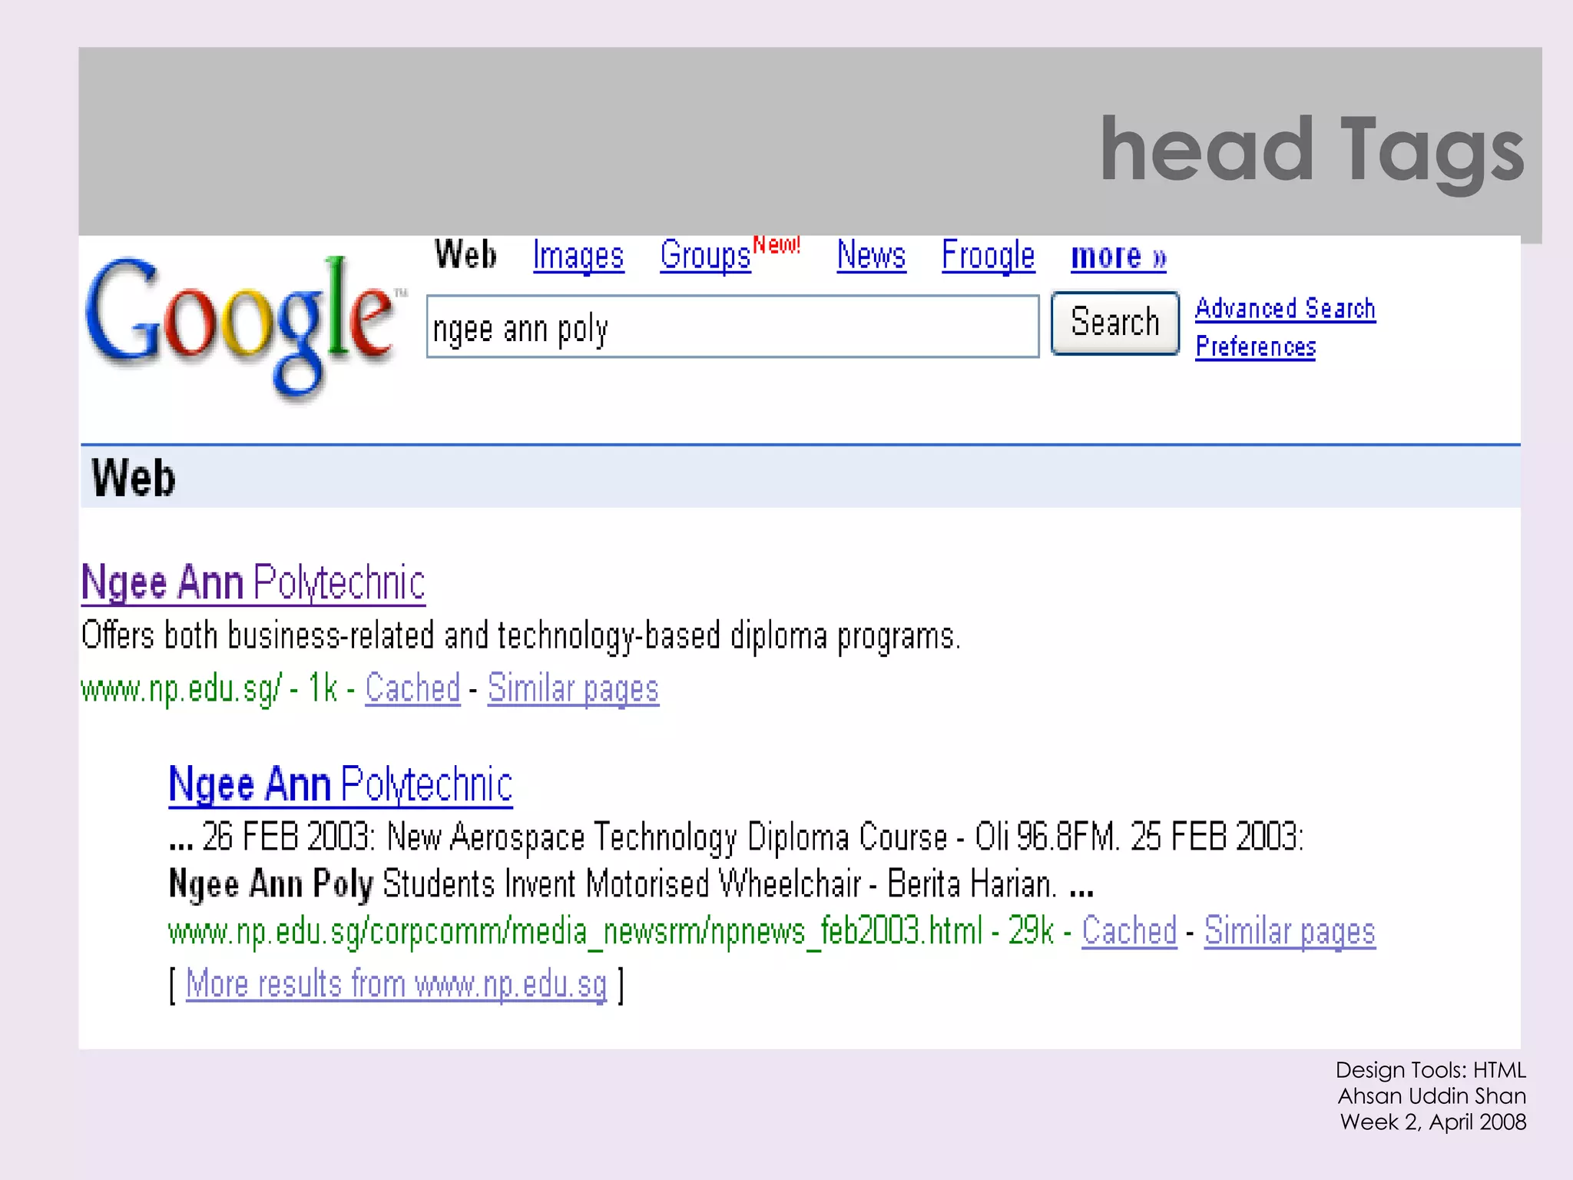Open the indented Ngee Ann Polytechnic result

tap(340, 785)
